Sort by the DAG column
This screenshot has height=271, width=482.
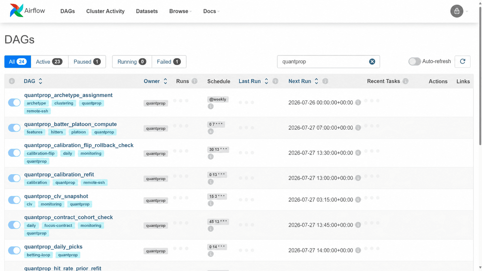(x=33, y=81)
